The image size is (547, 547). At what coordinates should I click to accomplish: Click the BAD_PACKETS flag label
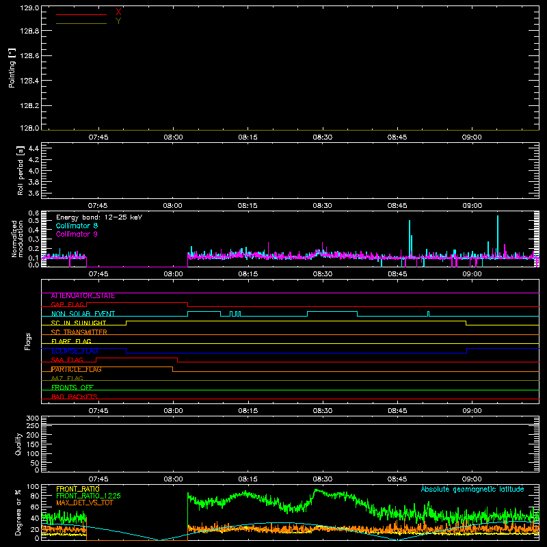point(75,397)
